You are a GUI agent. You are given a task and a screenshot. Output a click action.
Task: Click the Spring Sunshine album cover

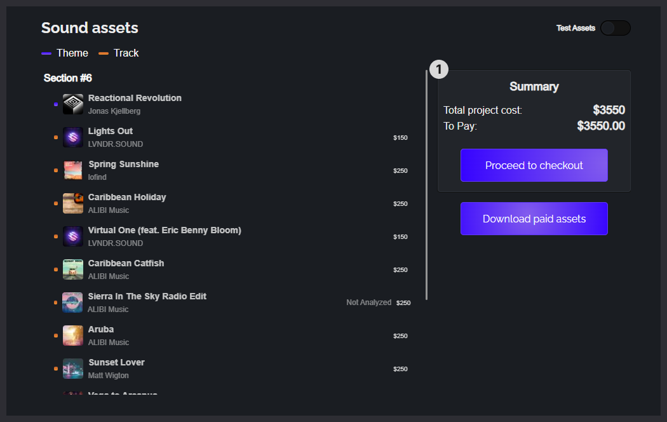[73, 170]
